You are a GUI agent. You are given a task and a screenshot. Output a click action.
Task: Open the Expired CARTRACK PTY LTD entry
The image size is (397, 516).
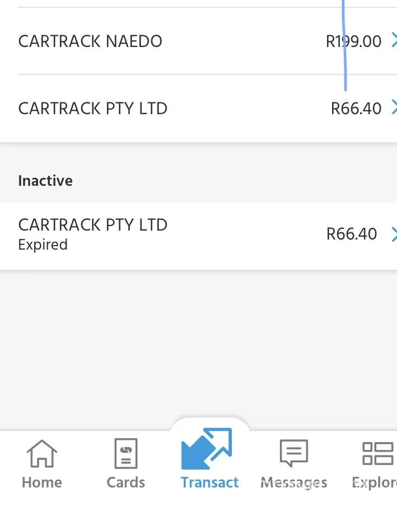click(x=93, y=225)
